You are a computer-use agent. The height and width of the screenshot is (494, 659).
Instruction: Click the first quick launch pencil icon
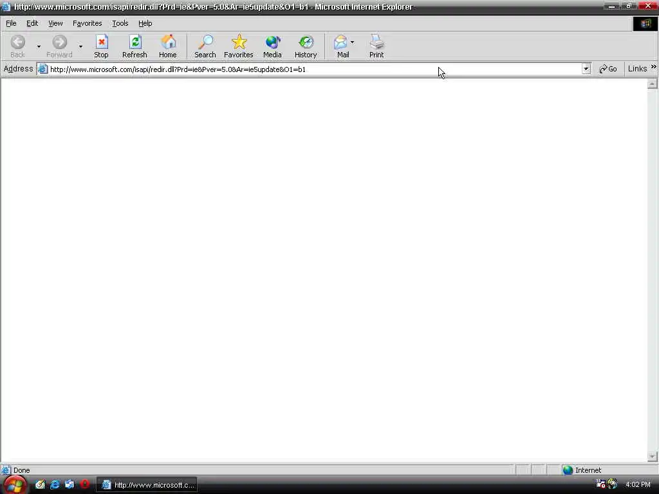pyautogui.click(x=40, y=484)
